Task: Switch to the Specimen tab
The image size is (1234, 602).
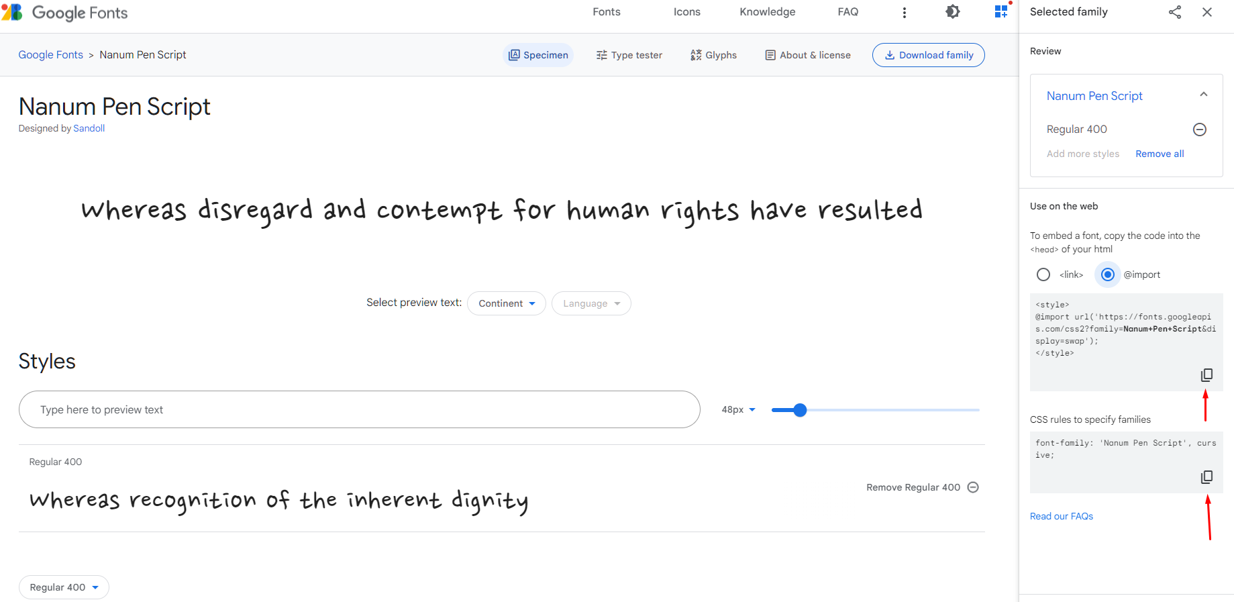Action: coord(538,55)
